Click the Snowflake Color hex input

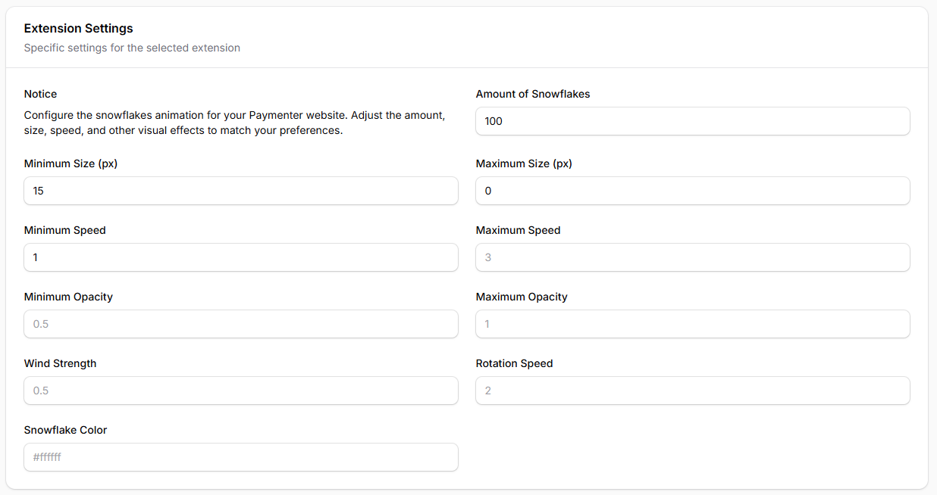coord(240,457)
